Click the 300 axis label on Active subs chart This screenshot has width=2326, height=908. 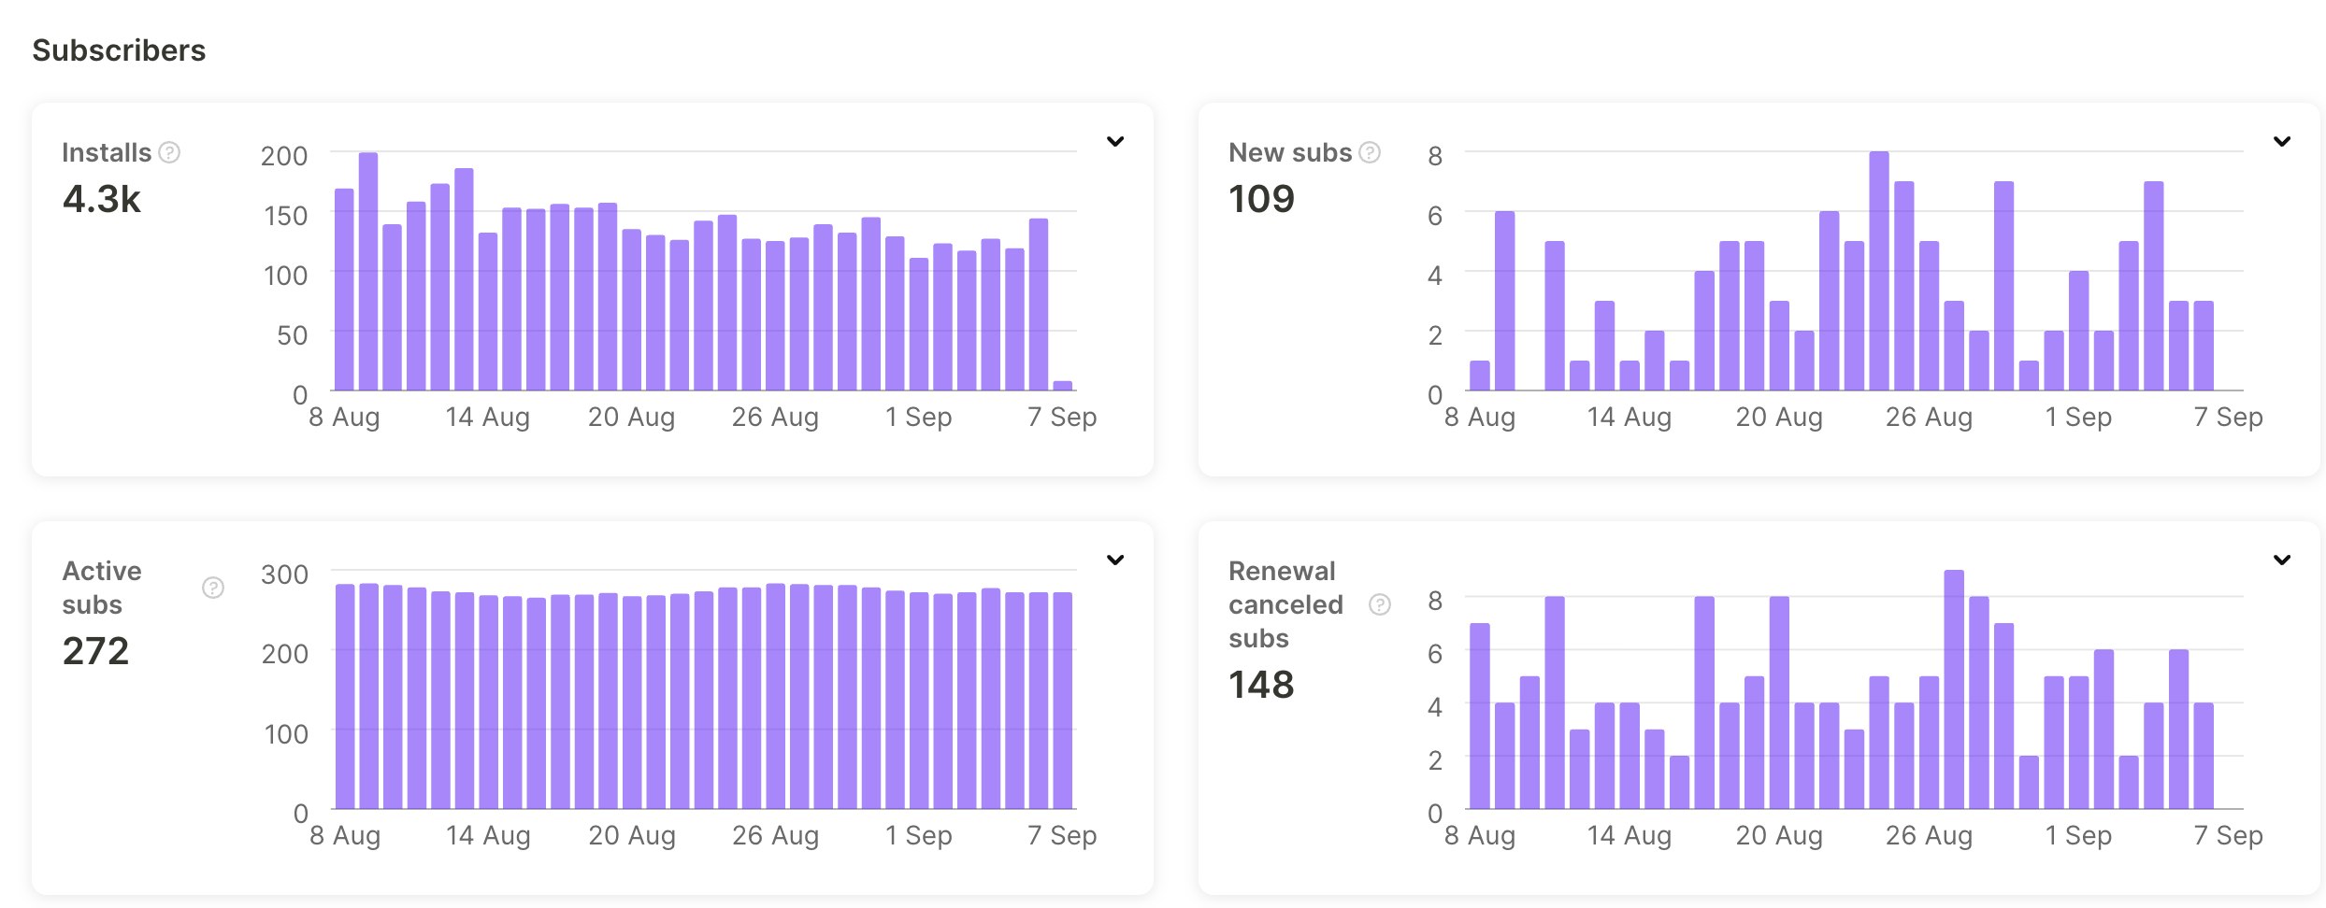click(x=284, y=575)
